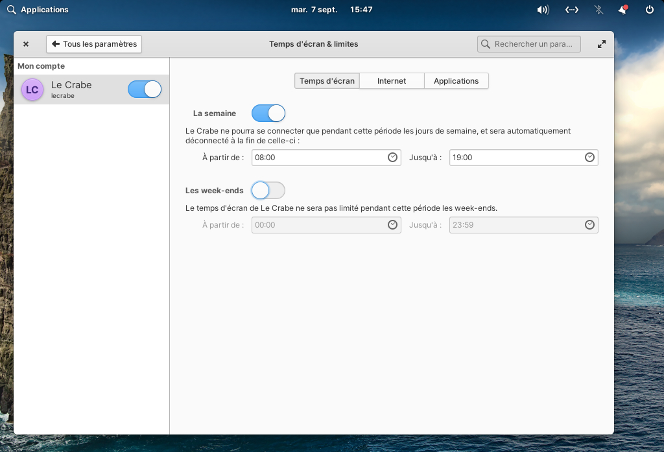Click the weekend Jusqu'à field 23:59
The image size is (664, 452).
tap(523, 224)
